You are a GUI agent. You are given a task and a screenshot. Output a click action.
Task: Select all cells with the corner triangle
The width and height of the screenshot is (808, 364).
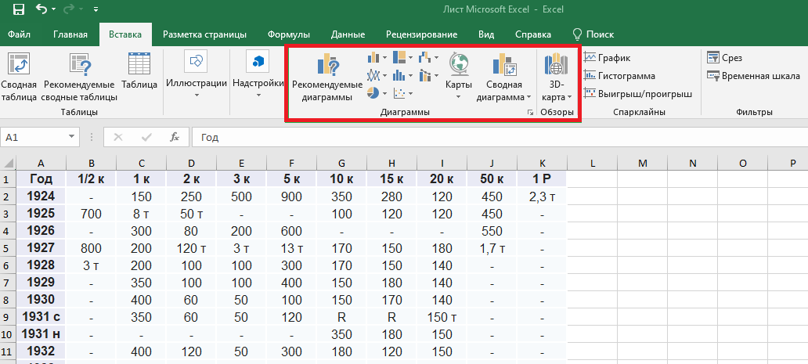coord(8,164)
